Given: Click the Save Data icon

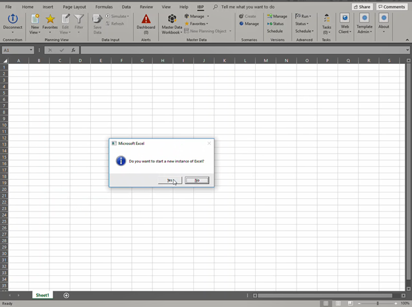Looking at the screenshot, I should (97, 19).
